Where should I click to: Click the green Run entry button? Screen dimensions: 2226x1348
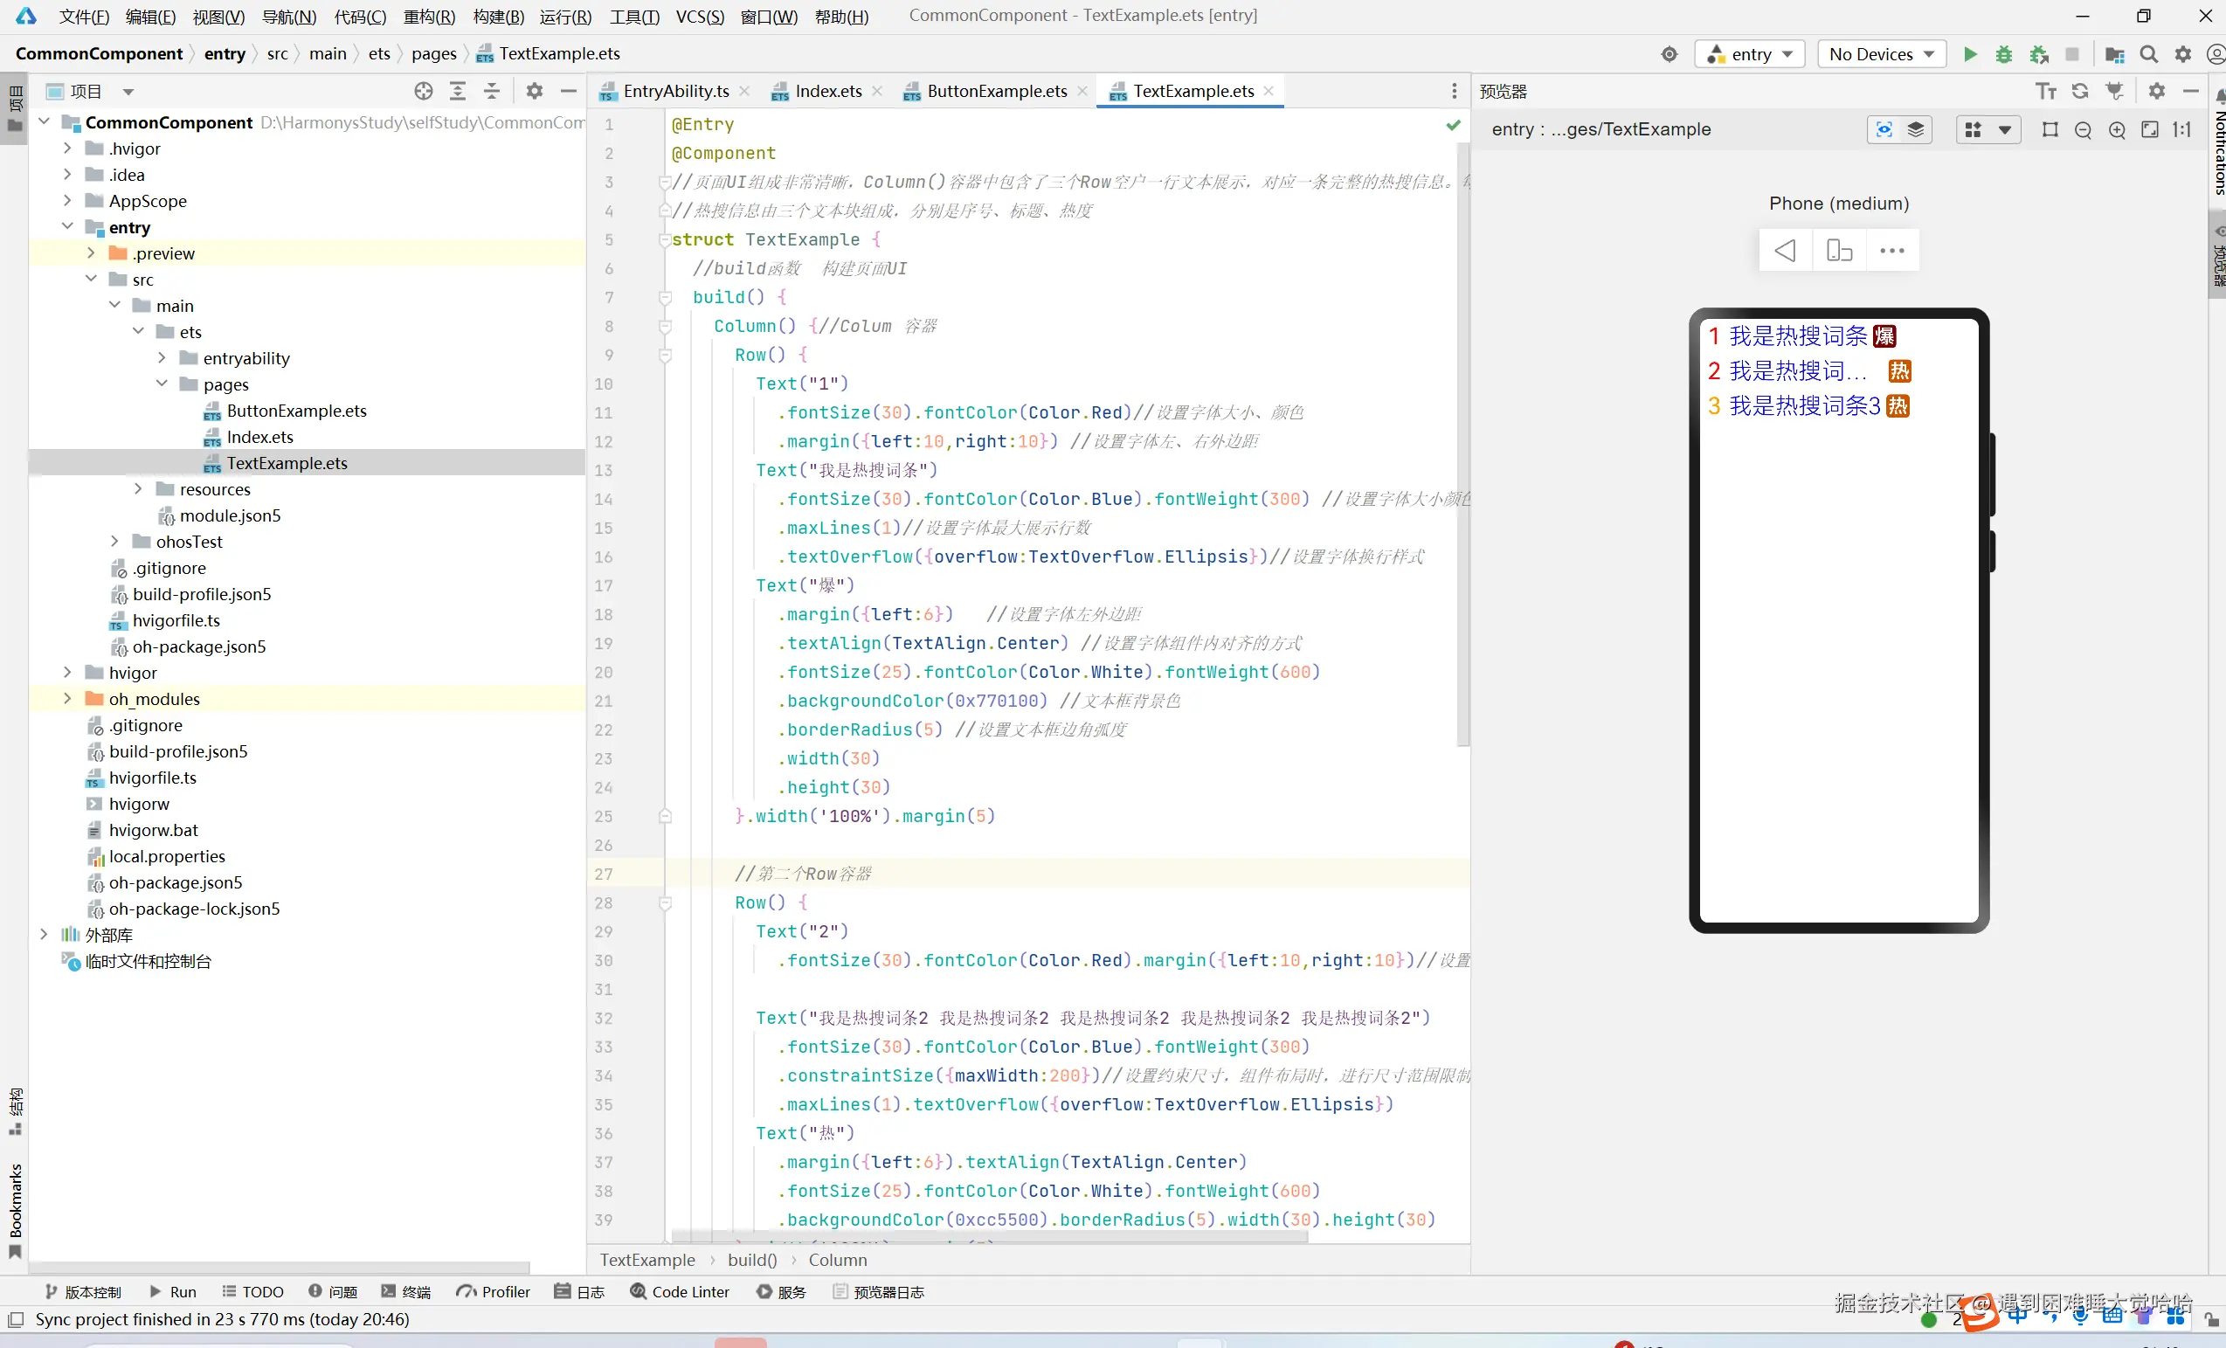1969,54
